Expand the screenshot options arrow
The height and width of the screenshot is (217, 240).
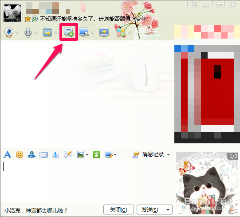click(x=115, y=155)
